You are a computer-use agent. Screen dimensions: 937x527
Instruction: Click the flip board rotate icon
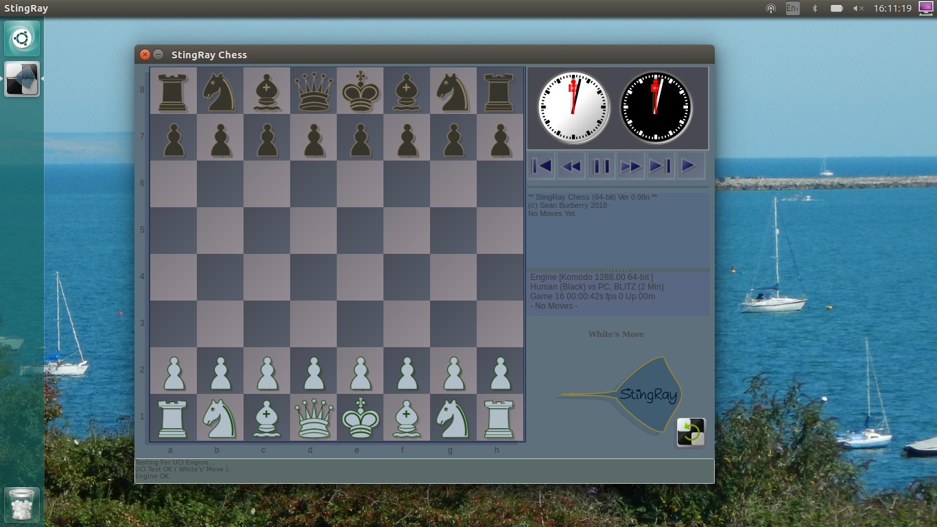(x=691, y=432)
